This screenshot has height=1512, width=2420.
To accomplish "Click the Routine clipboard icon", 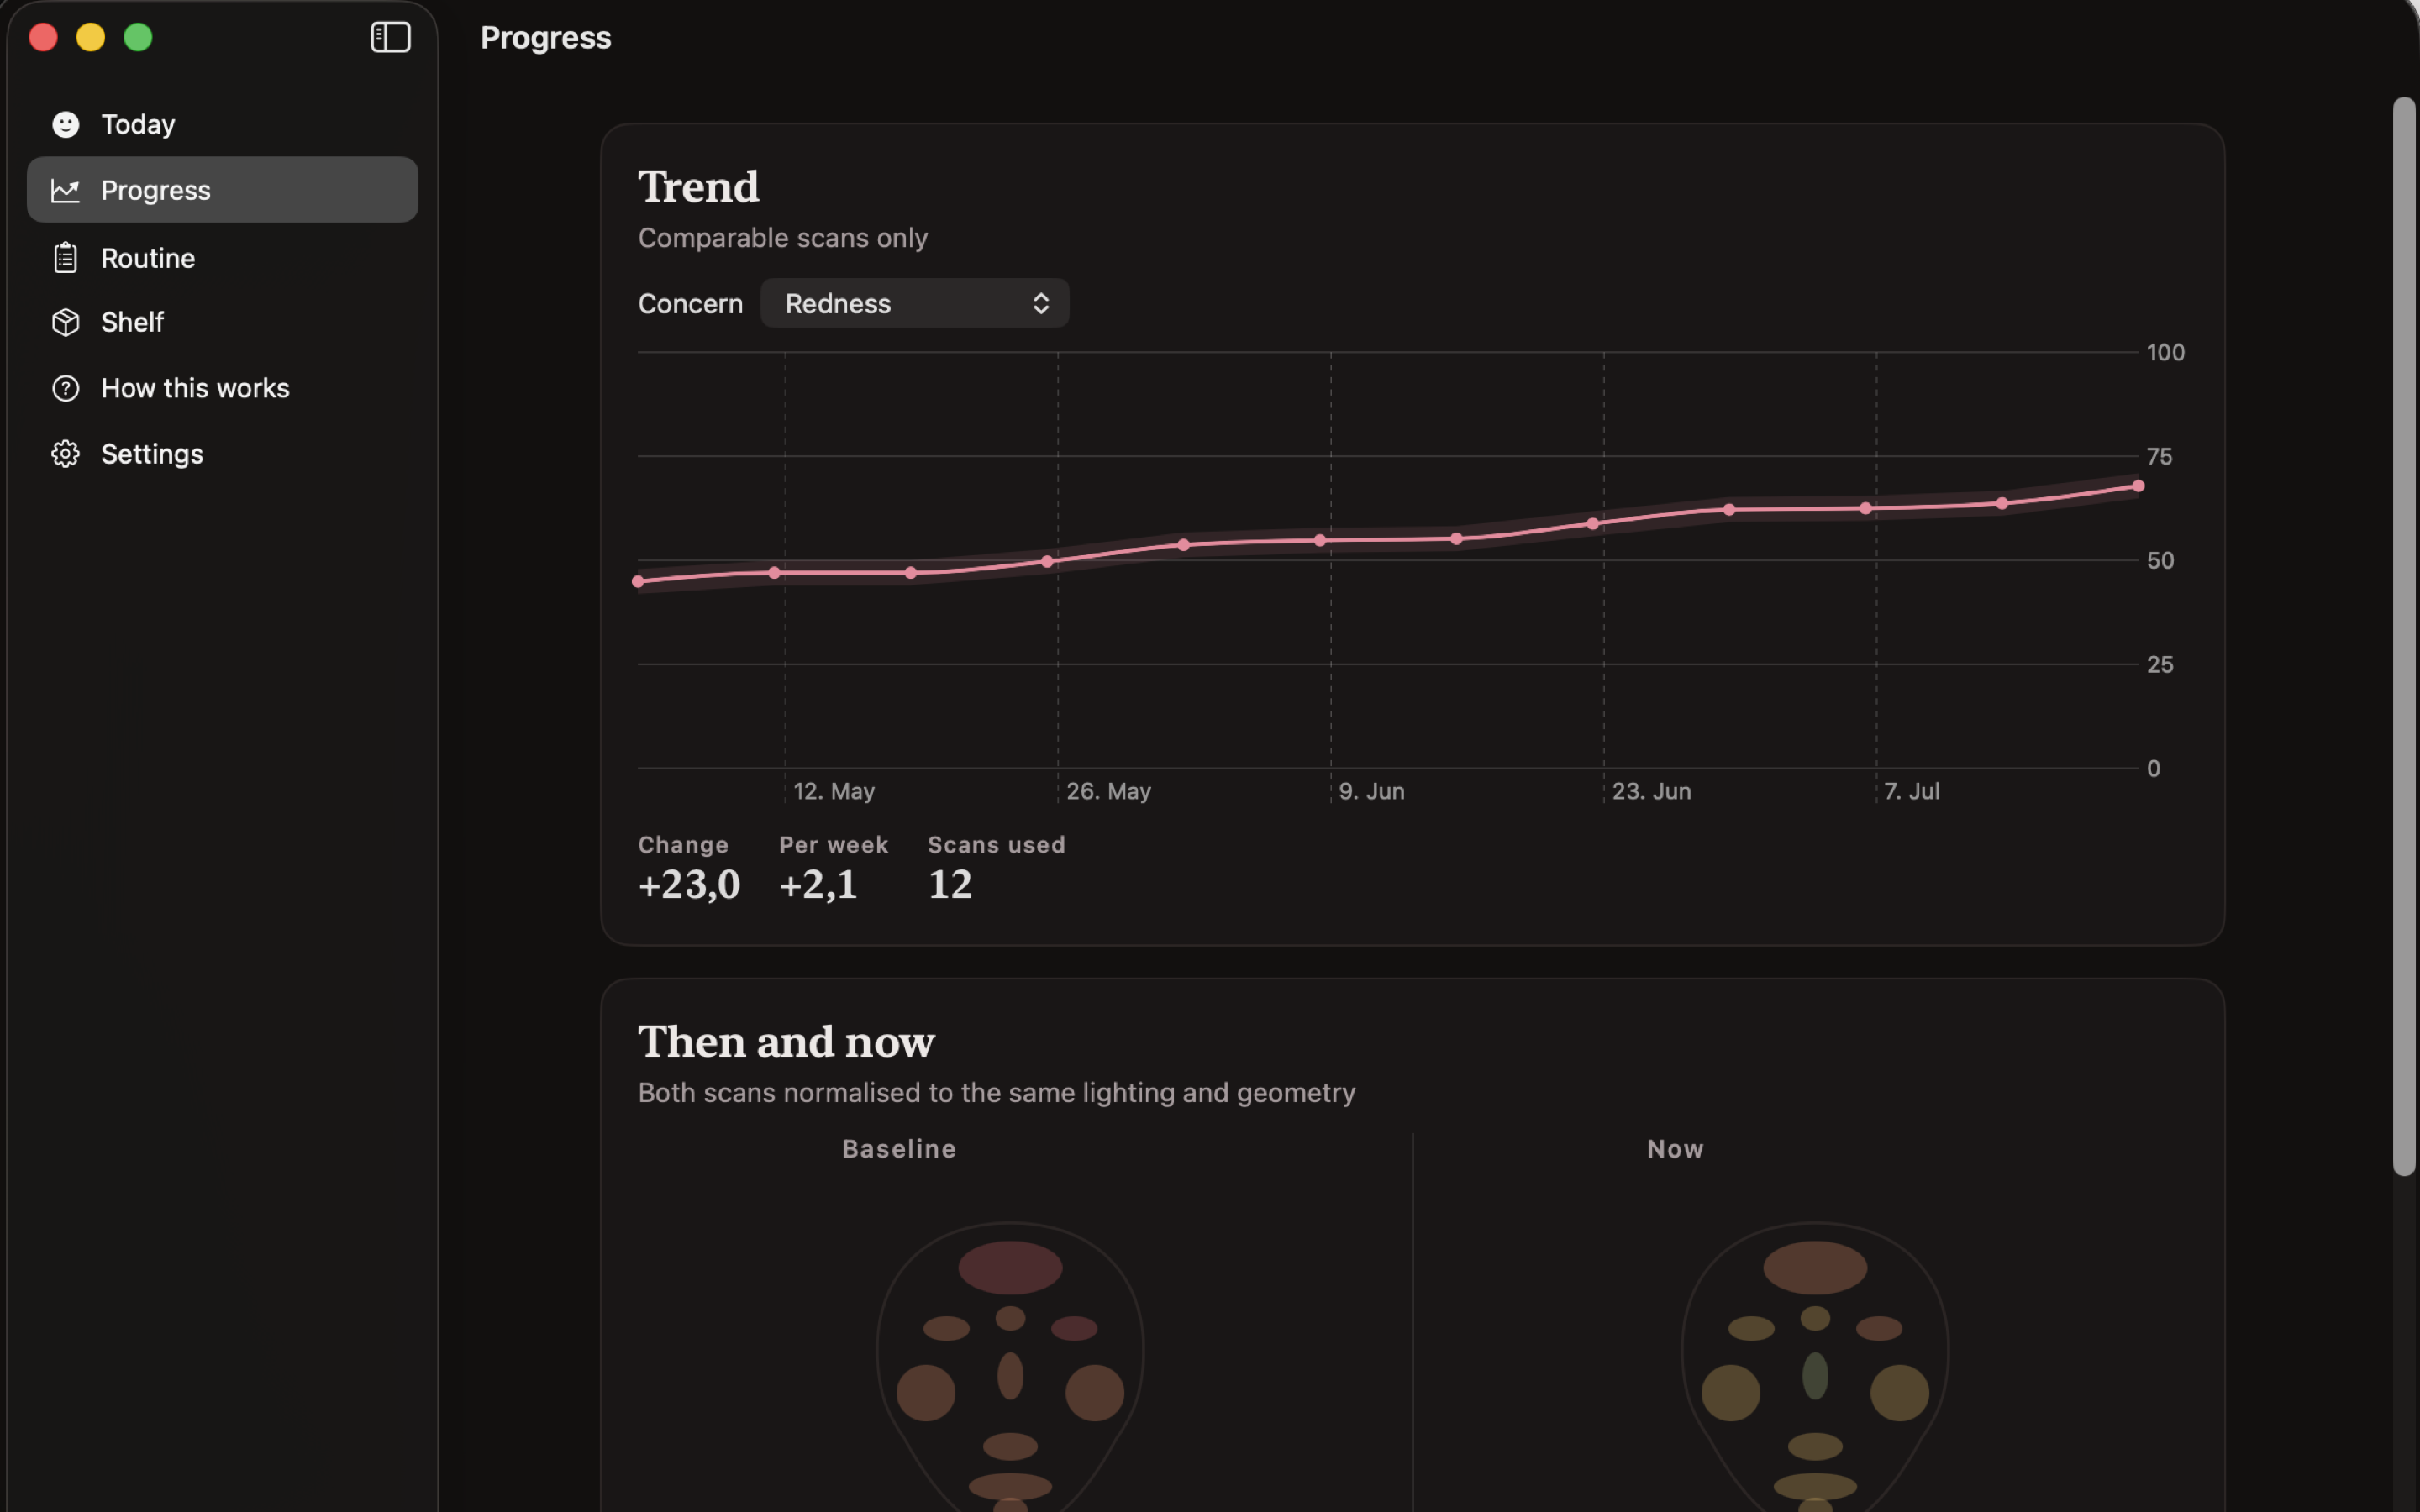I will tap(66, 258).
